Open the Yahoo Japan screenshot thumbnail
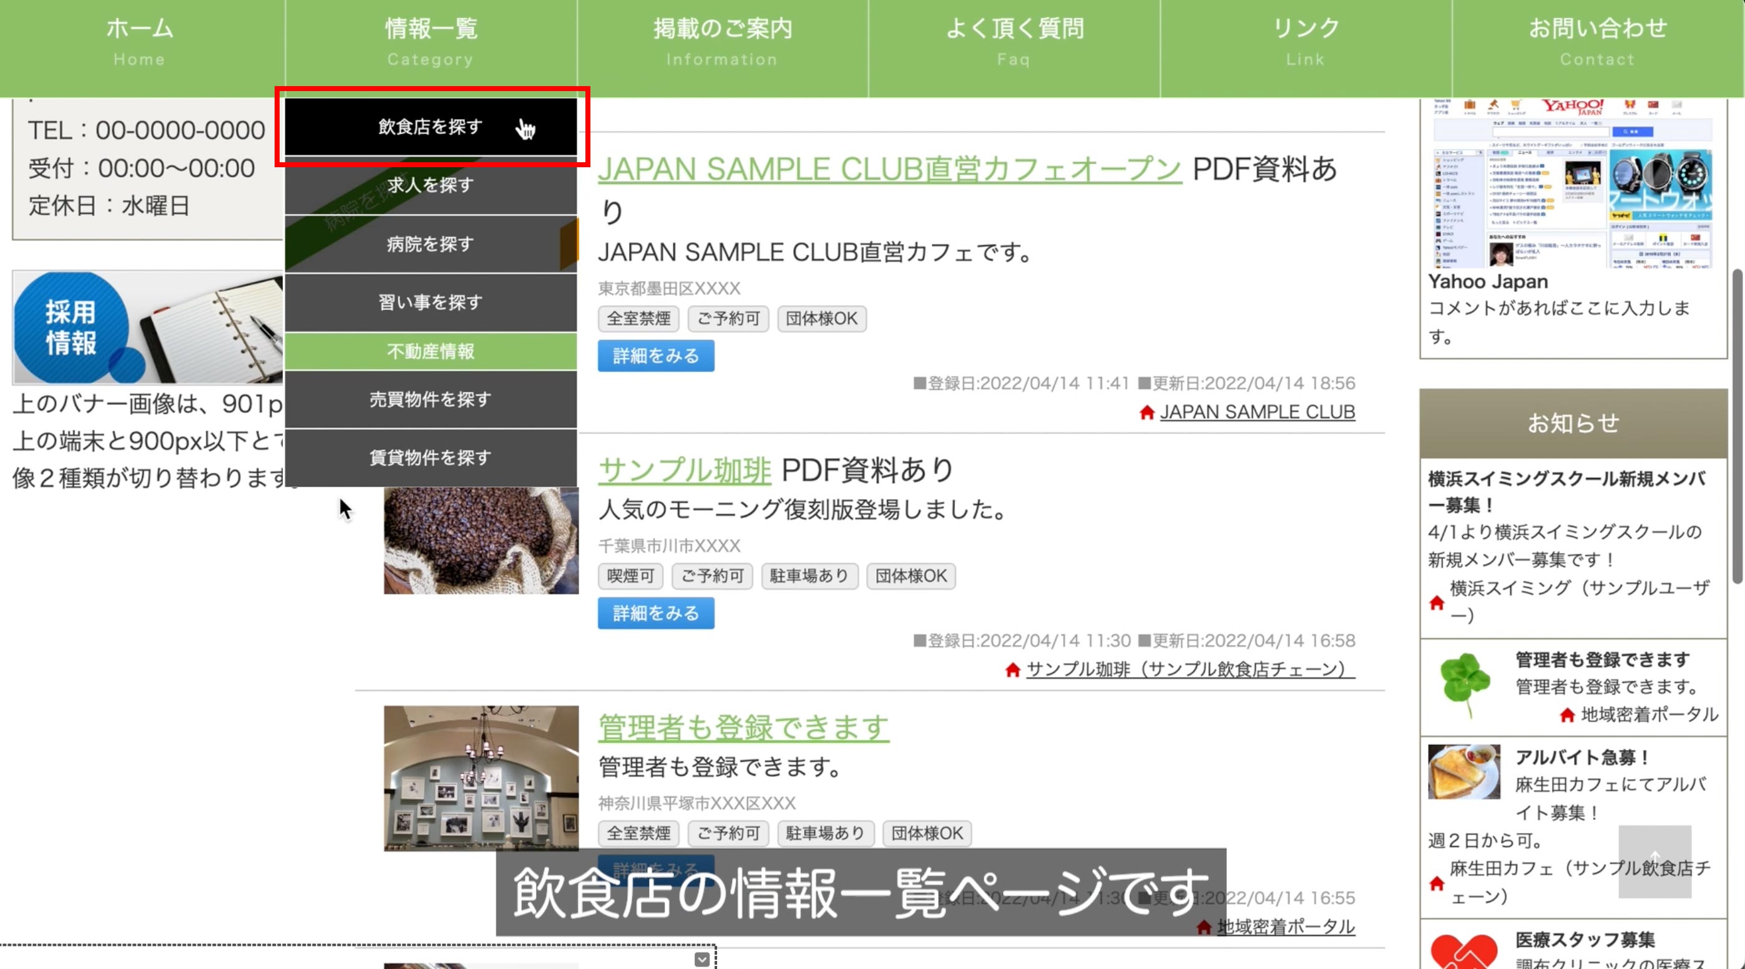Viewport: 1745px width, 969px height. pos(1572,183)
